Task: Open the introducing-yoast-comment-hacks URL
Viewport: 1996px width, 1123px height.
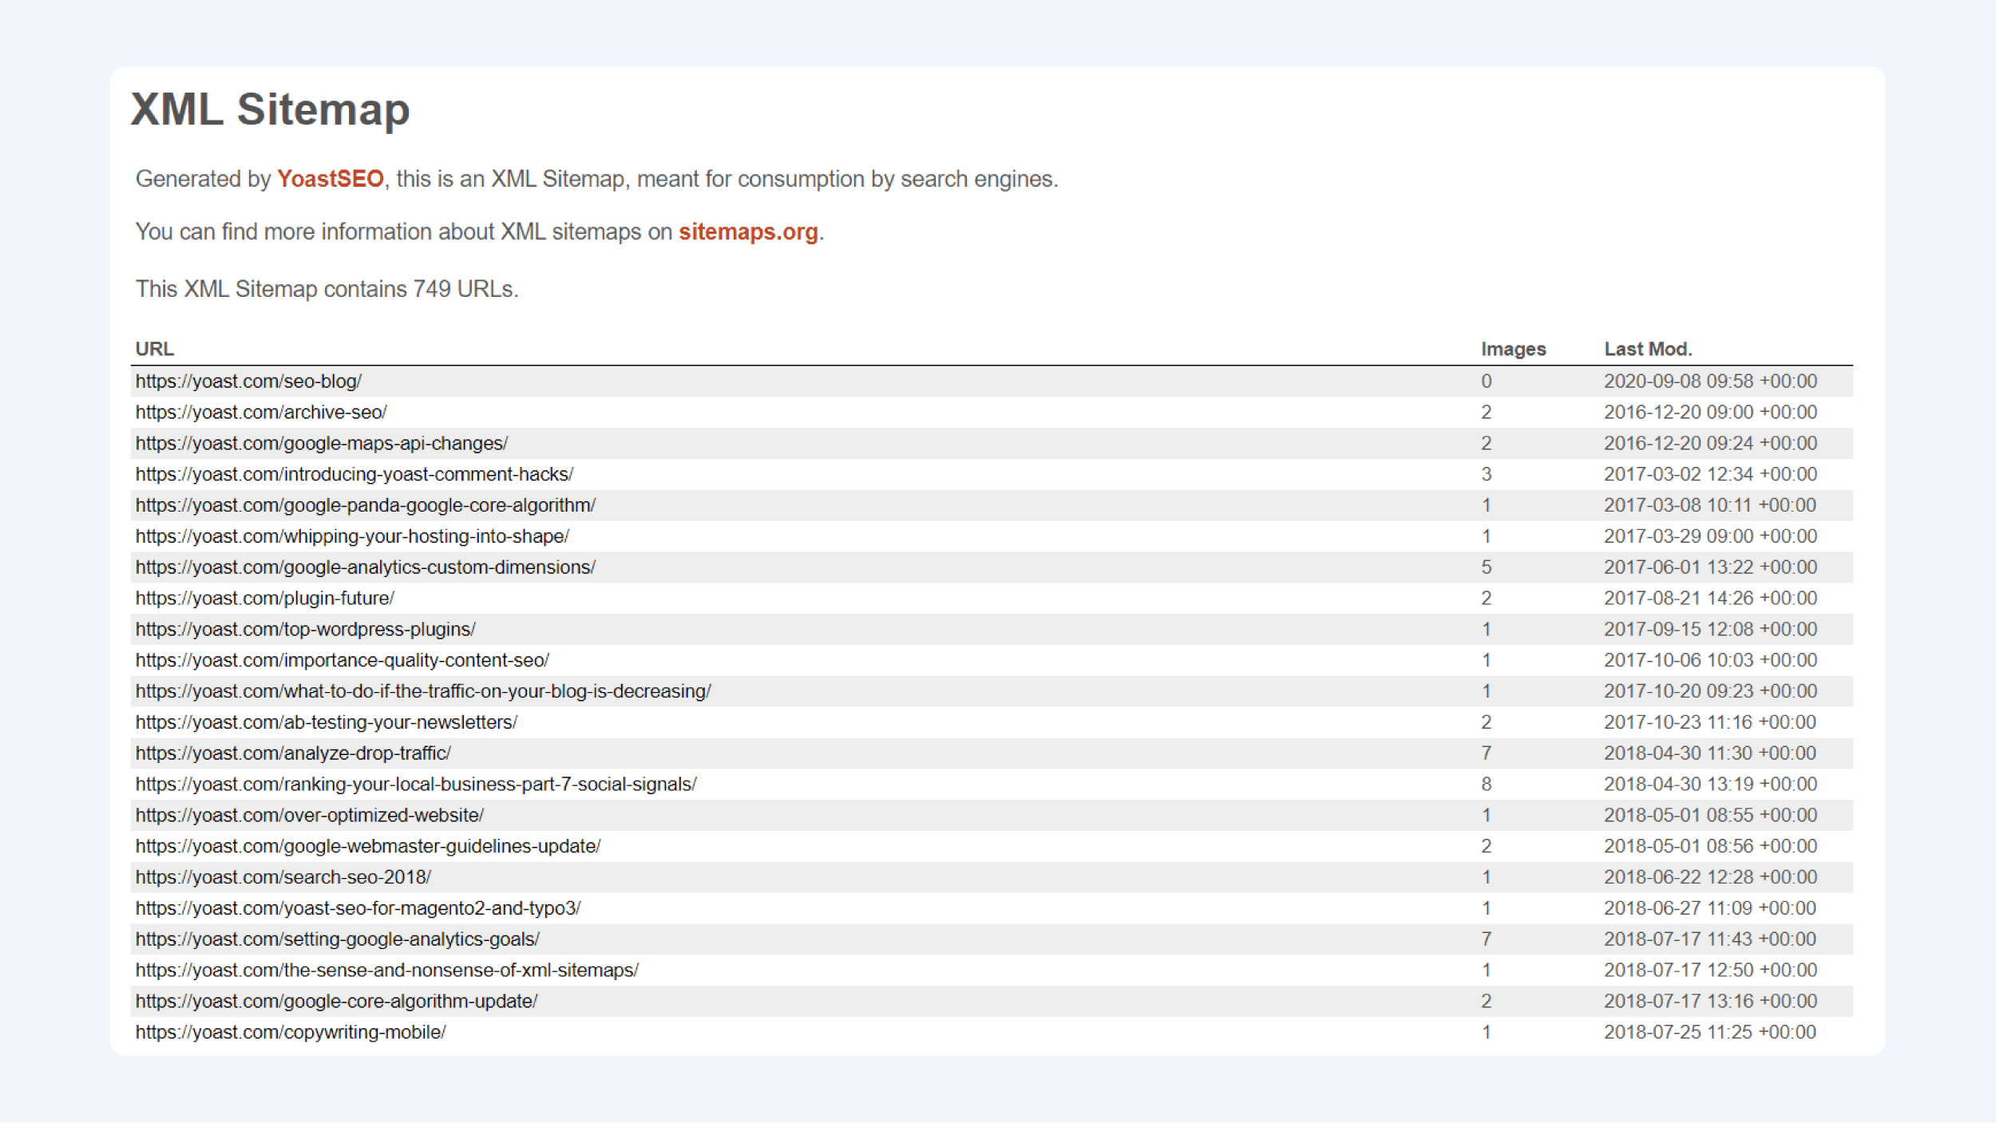Action: (354, 474)
